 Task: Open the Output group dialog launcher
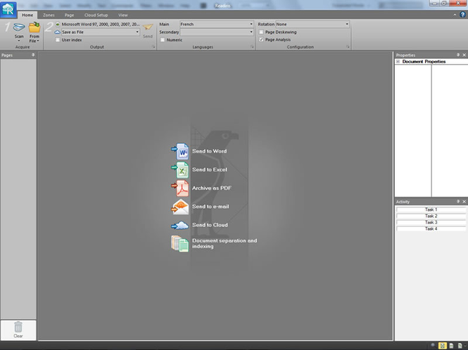[x=153, y=47]
